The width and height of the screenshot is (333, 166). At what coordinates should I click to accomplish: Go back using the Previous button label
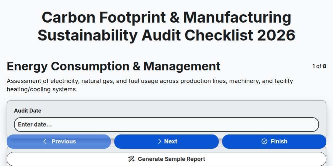click(64, 141)
